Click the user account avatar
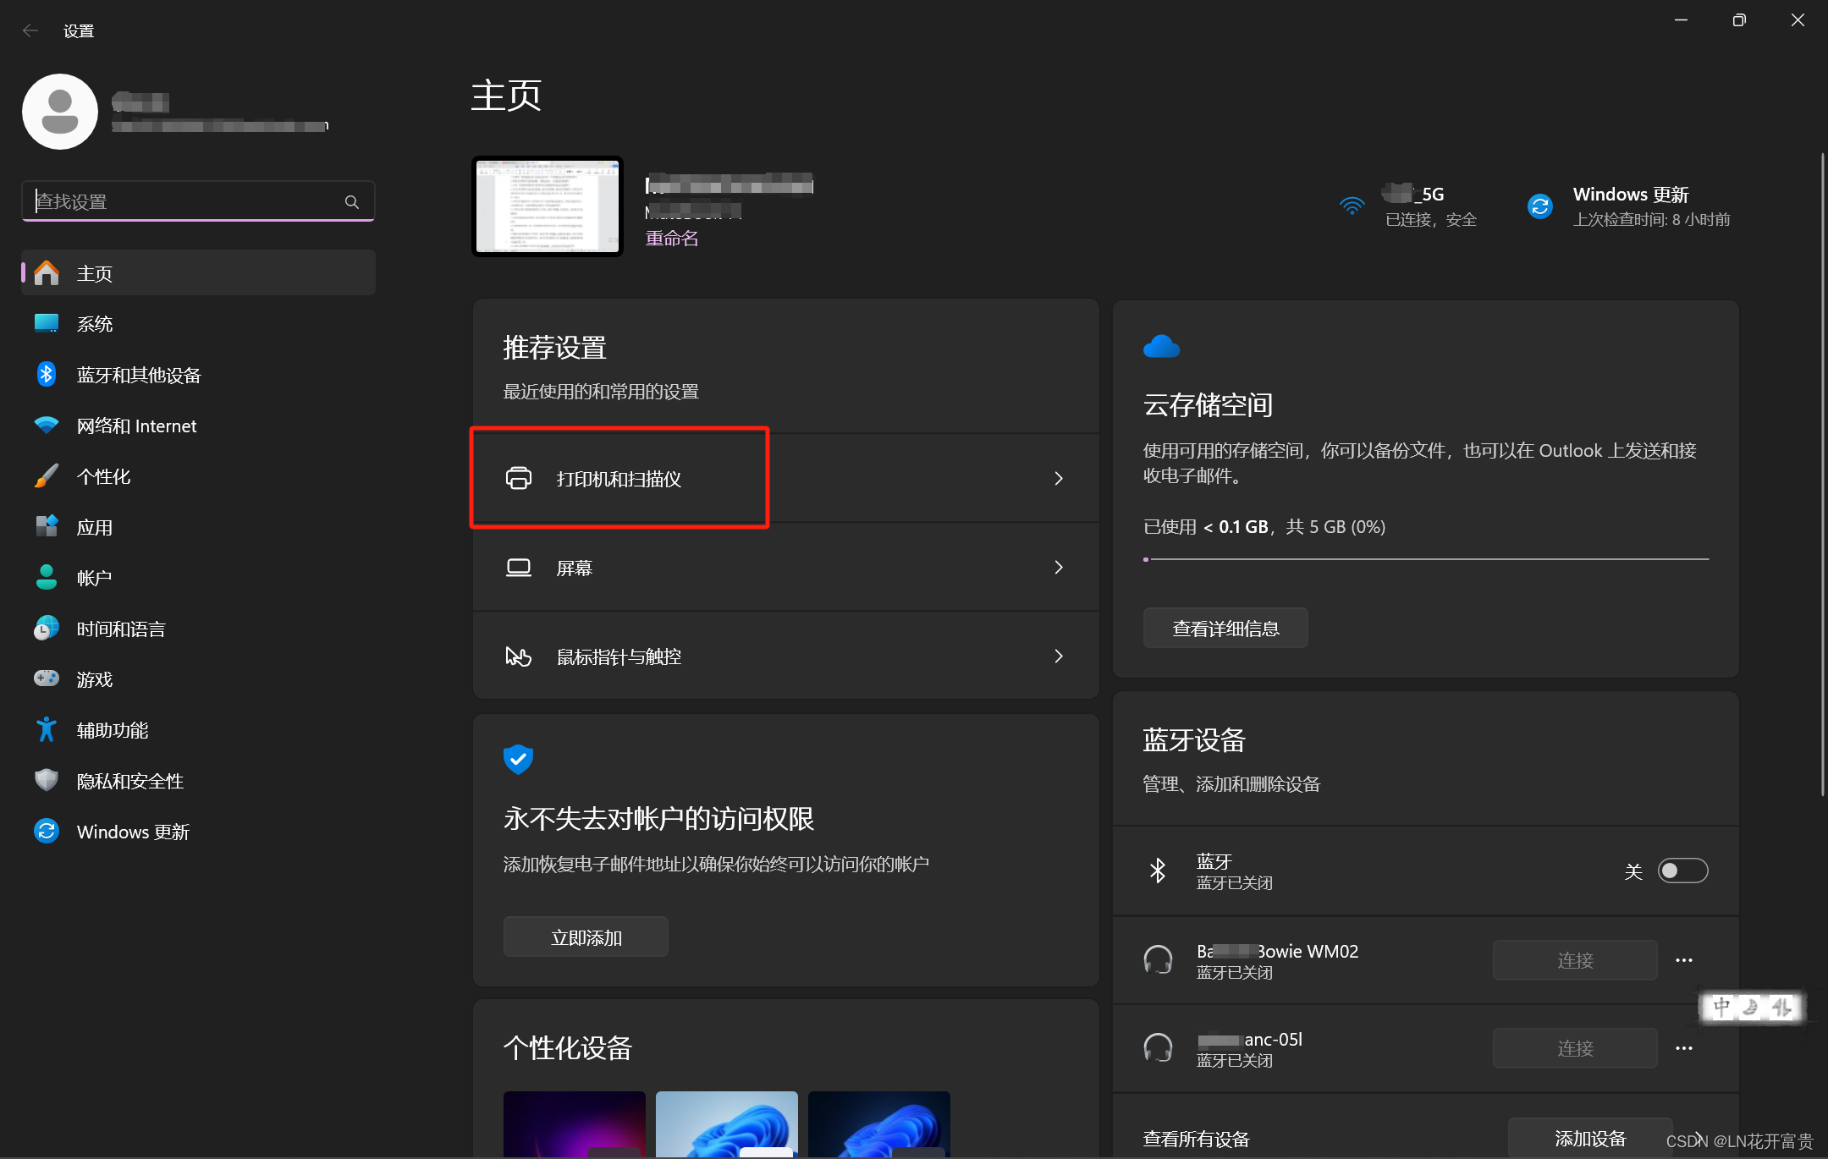The height and width of the screenshot is (1159, 1828). 60,112
